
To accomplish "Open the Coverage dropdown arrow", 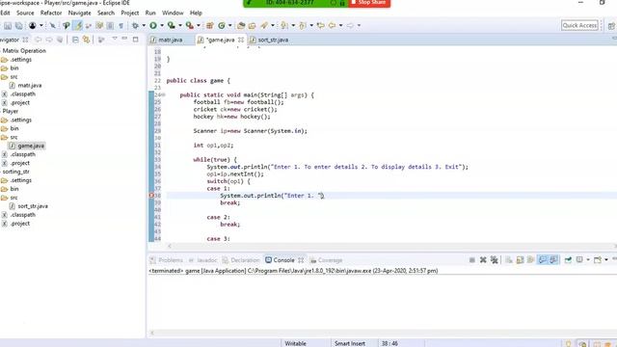I will (180, 26).
